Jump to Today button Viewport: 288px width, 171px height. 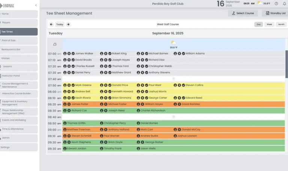[x=60, y=24]
